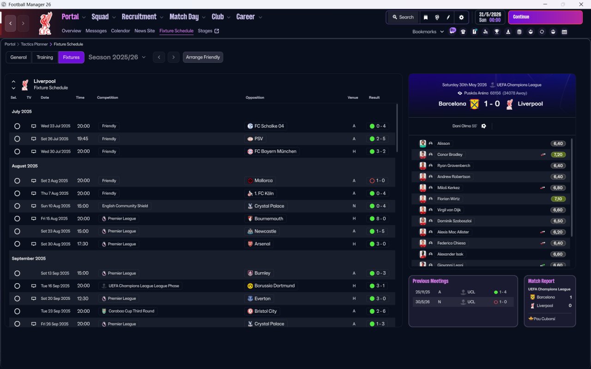
Task: Select the radio circle for the PSV fixture
Action: coord(17,139)
